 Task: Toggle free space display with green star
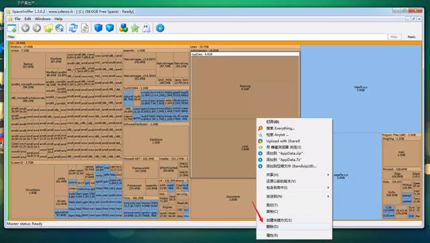tap(135, 28)
